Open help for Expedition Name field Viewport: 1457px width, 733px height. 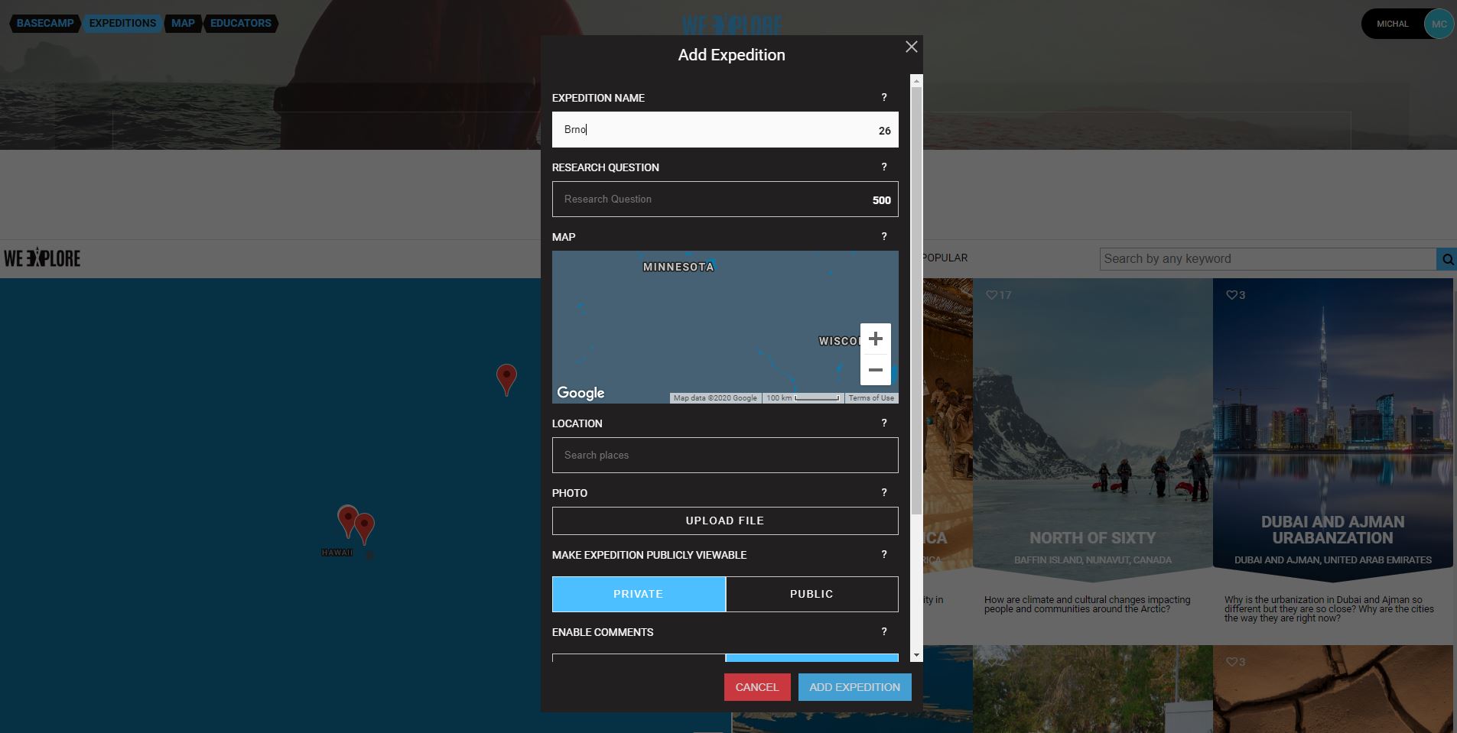pyautogui.click(x=884, y=97)
